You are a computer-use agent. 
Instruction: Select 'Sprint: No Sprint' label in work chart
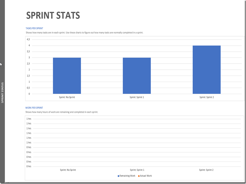click(68, 170)
